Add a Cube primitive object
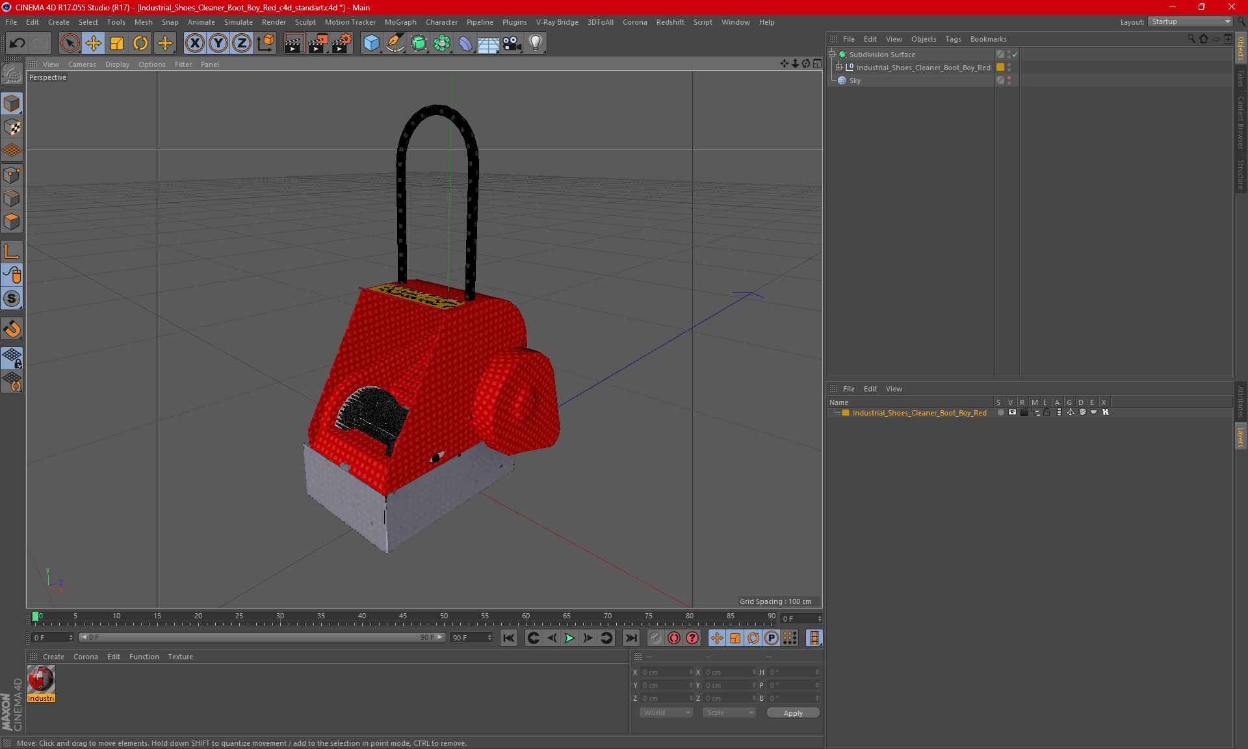Image resolution: width=1248 pixels, height=749 pixels. coord(371,44)
